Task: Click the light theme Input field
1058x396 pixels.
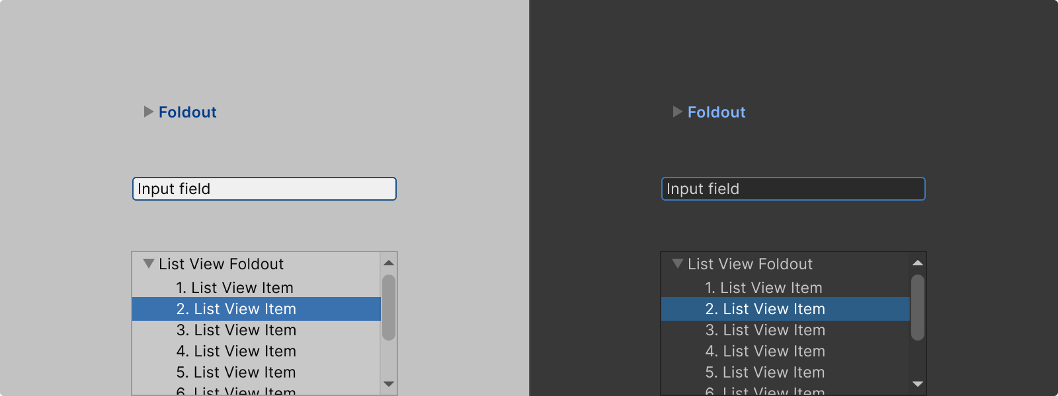Action: [264, 189]
